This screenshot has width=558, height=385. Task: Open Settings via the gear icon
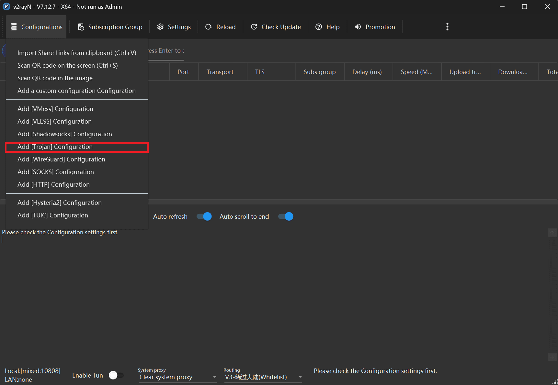160,27
